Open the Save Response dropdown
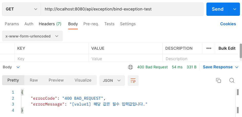242x117 pixels. 220,67
